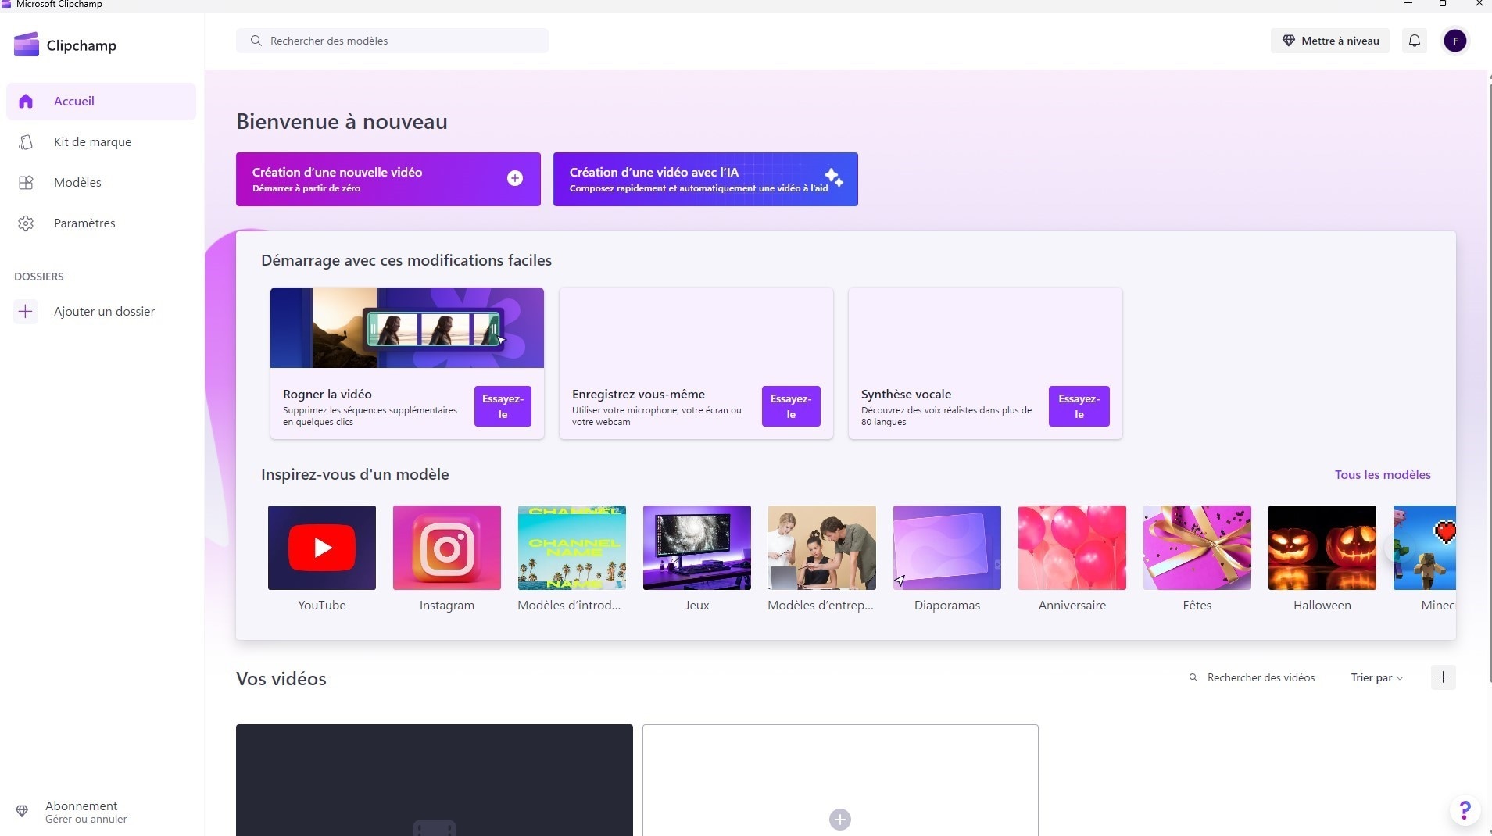Open the user profile avatar F
This screenshot has height=836, width=1492.
pyautogui.click(x=1455, y=41)
